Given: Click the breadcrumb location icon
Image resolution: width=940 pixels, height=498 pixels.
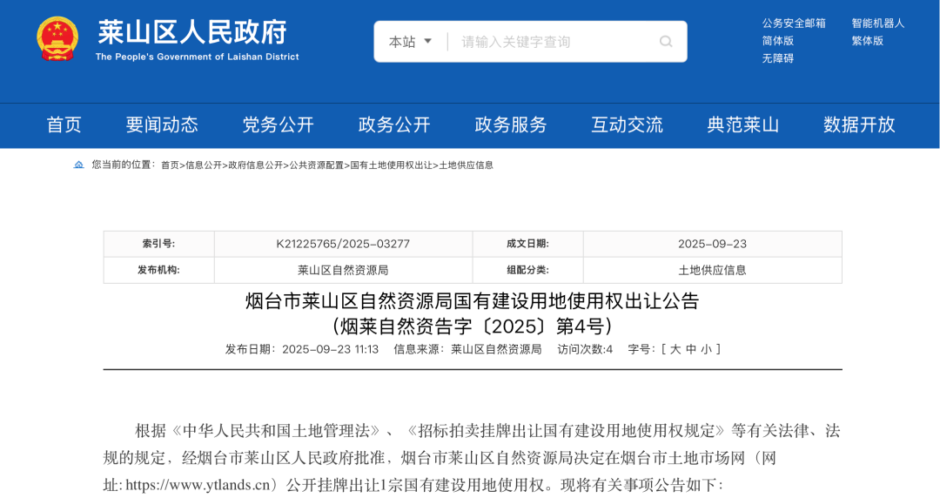Looking at the screenshot, I should point(79,165).
